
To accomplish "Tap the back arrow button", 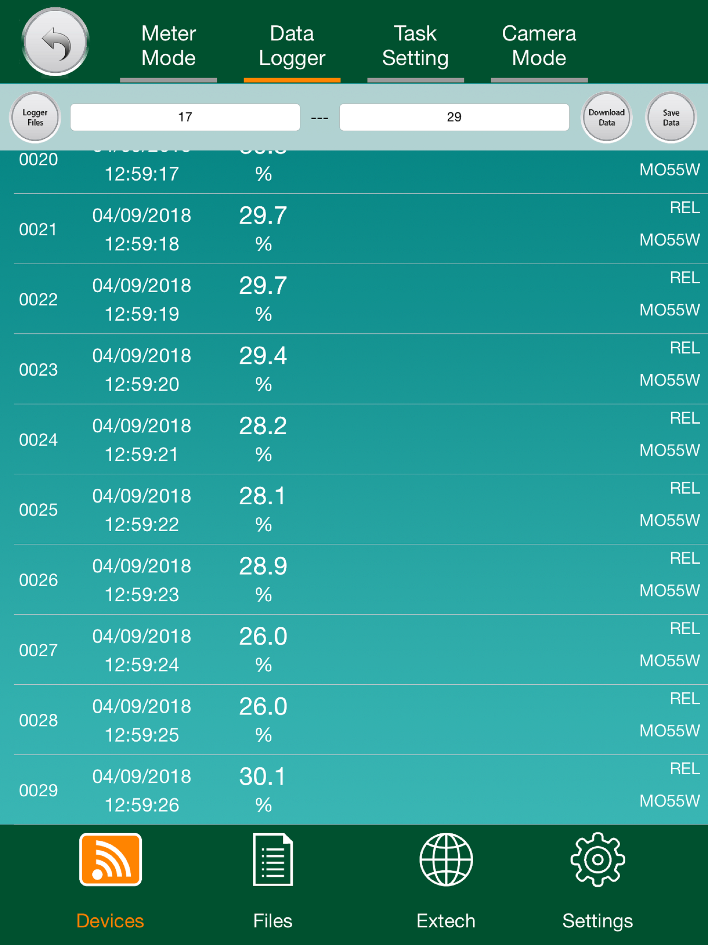I will [55, 42].
